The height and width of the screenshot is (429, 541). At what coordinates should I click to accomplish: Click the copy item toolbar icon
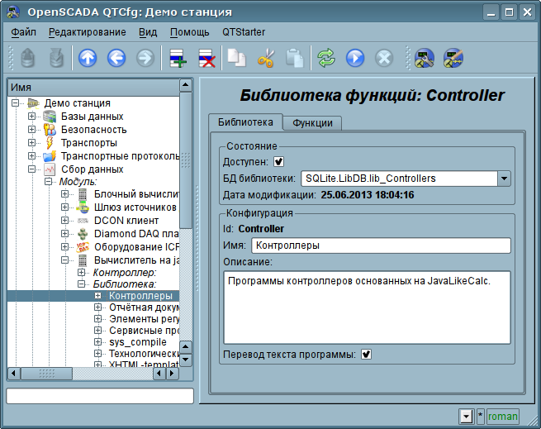pos(237,58)
